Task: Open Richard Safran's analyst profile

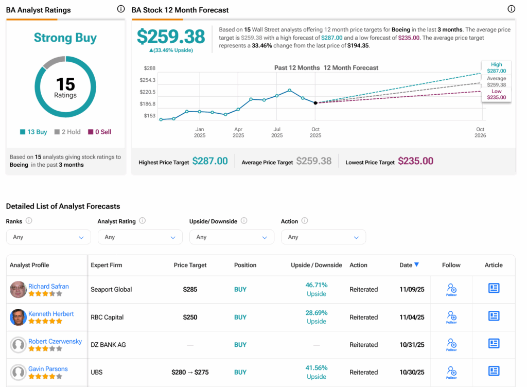Action: point(48,286)
